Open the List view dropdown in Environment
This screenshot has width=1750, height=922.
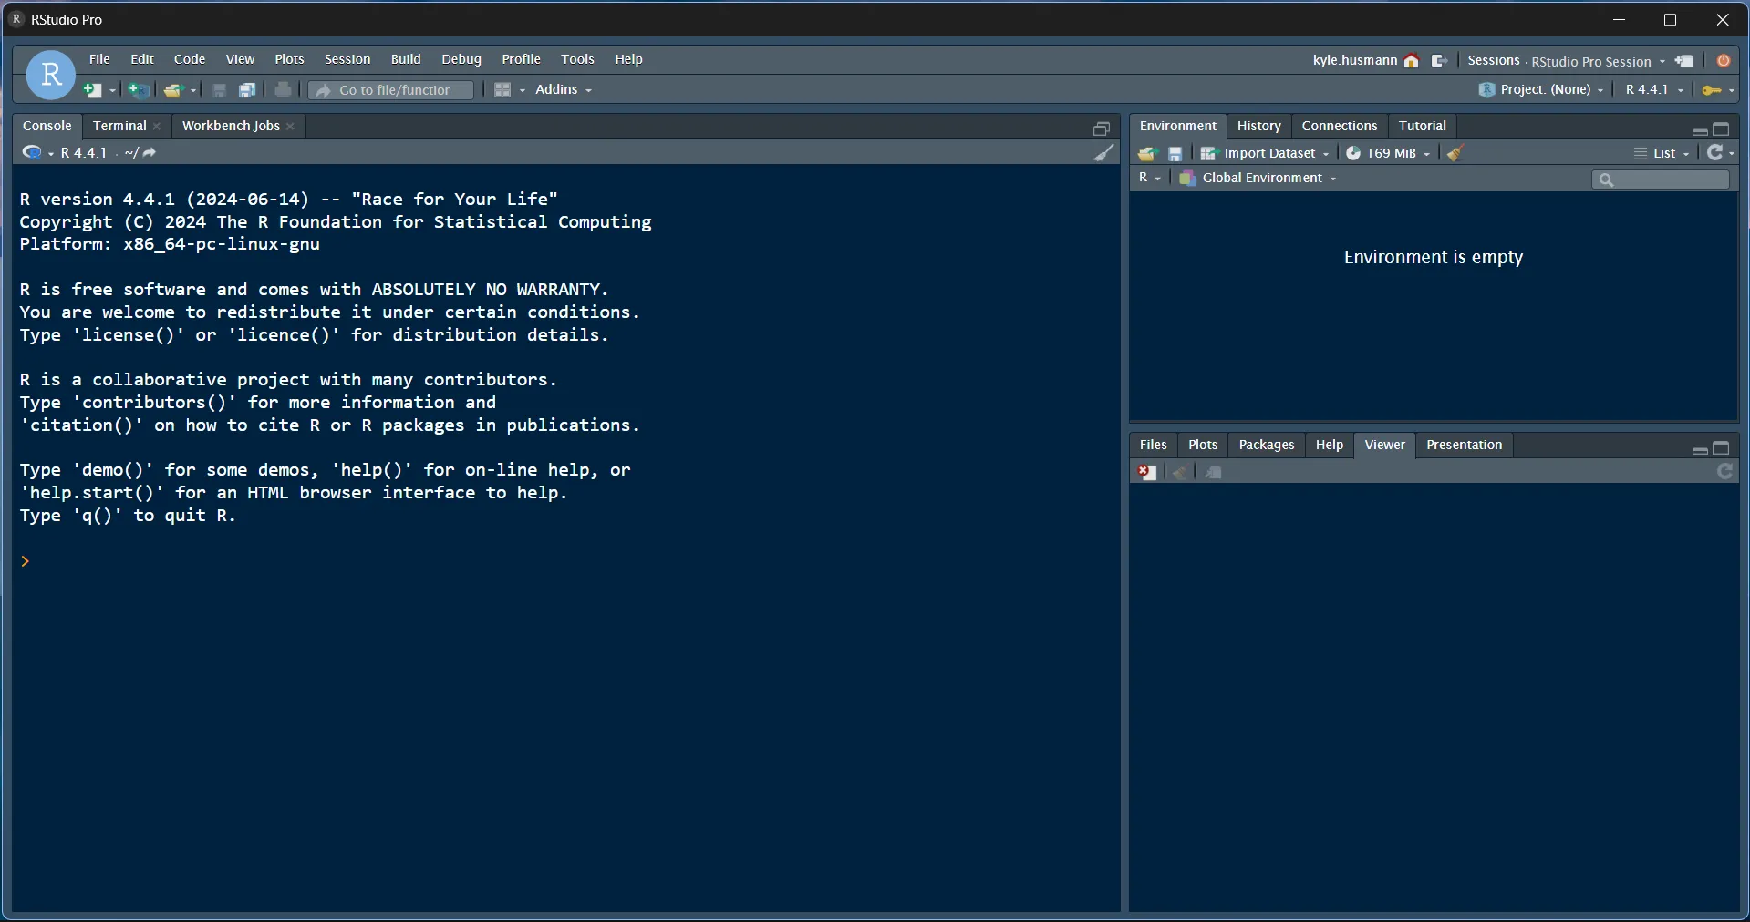(x=1662, y=153)
